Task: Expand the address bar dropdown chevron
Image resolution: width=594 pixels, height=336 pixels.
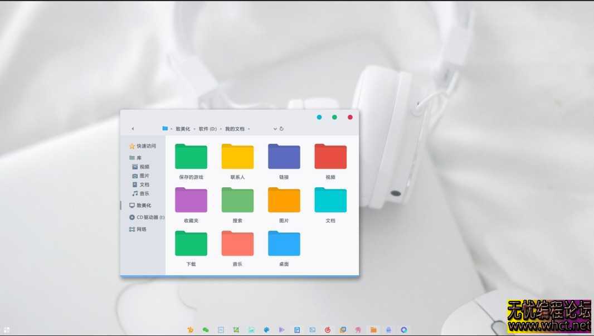Action: [x=275, y=129]
